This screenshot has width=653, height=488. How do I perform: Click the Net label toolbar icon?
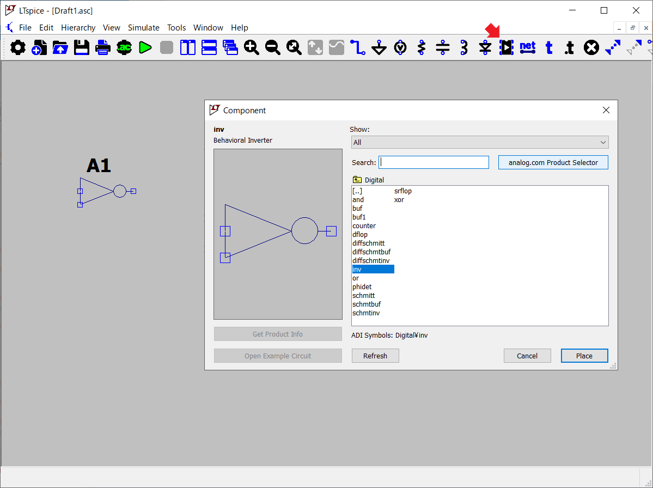528,48
